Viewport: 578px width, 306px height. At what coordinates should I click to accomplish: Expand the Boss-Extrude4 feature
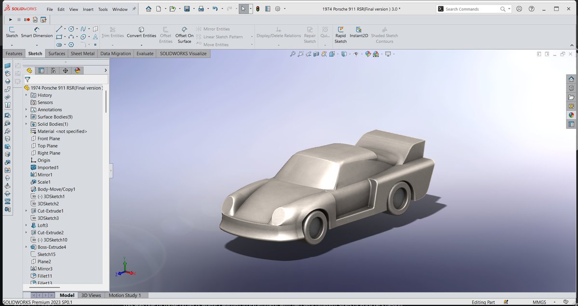(26, 247)
